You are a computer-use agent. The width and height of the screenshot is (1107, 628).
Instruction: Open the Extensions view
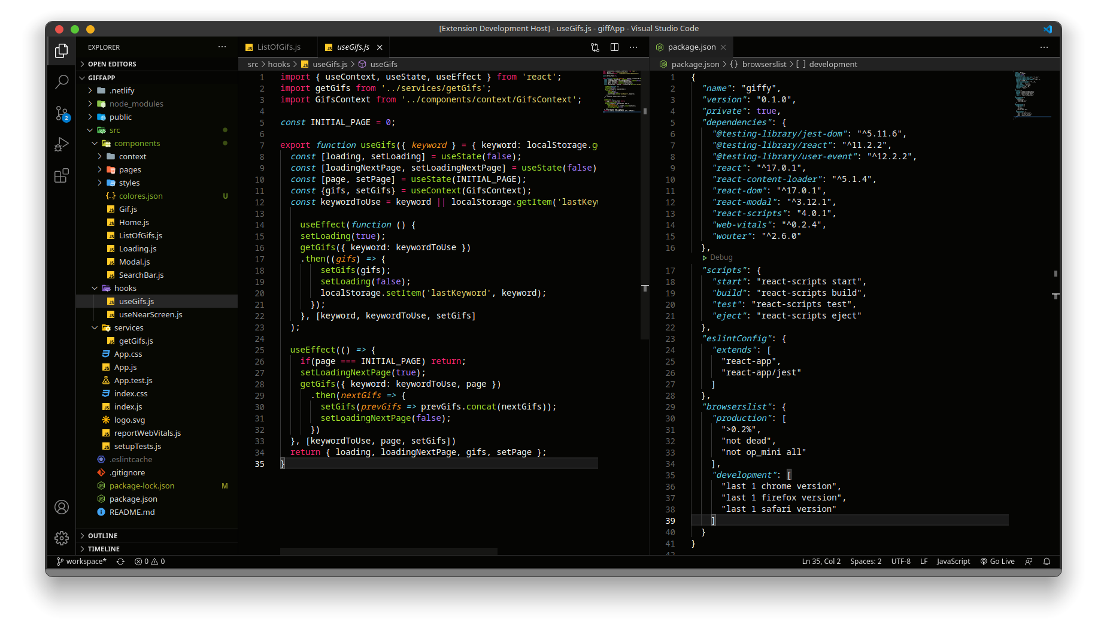62,175
